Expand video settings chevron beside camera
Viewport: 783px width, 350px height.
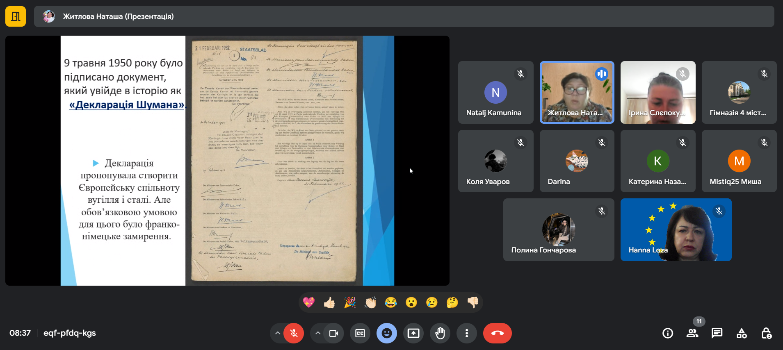318,333
